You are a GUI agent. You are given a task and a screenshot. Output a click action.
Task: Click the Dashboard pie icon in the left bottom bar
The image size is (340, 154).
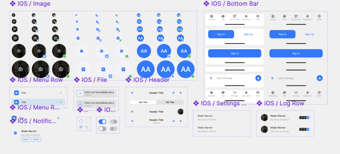(x=212, y=92)
